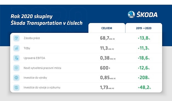Click the new jobs person icon

click(x=16, y=68)
